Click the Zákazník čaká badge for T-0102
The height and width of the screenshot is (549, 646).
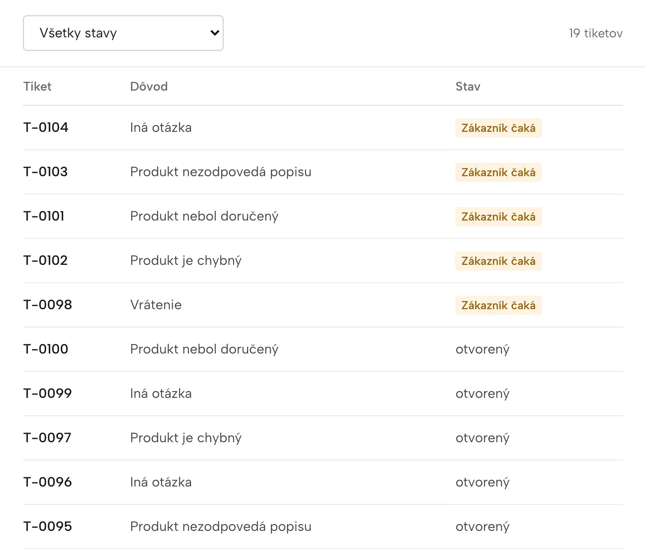(x=498, y=261)
